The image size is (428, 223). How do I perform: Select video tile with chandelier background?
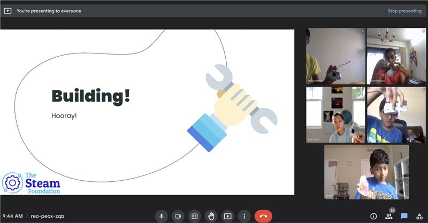396,56
